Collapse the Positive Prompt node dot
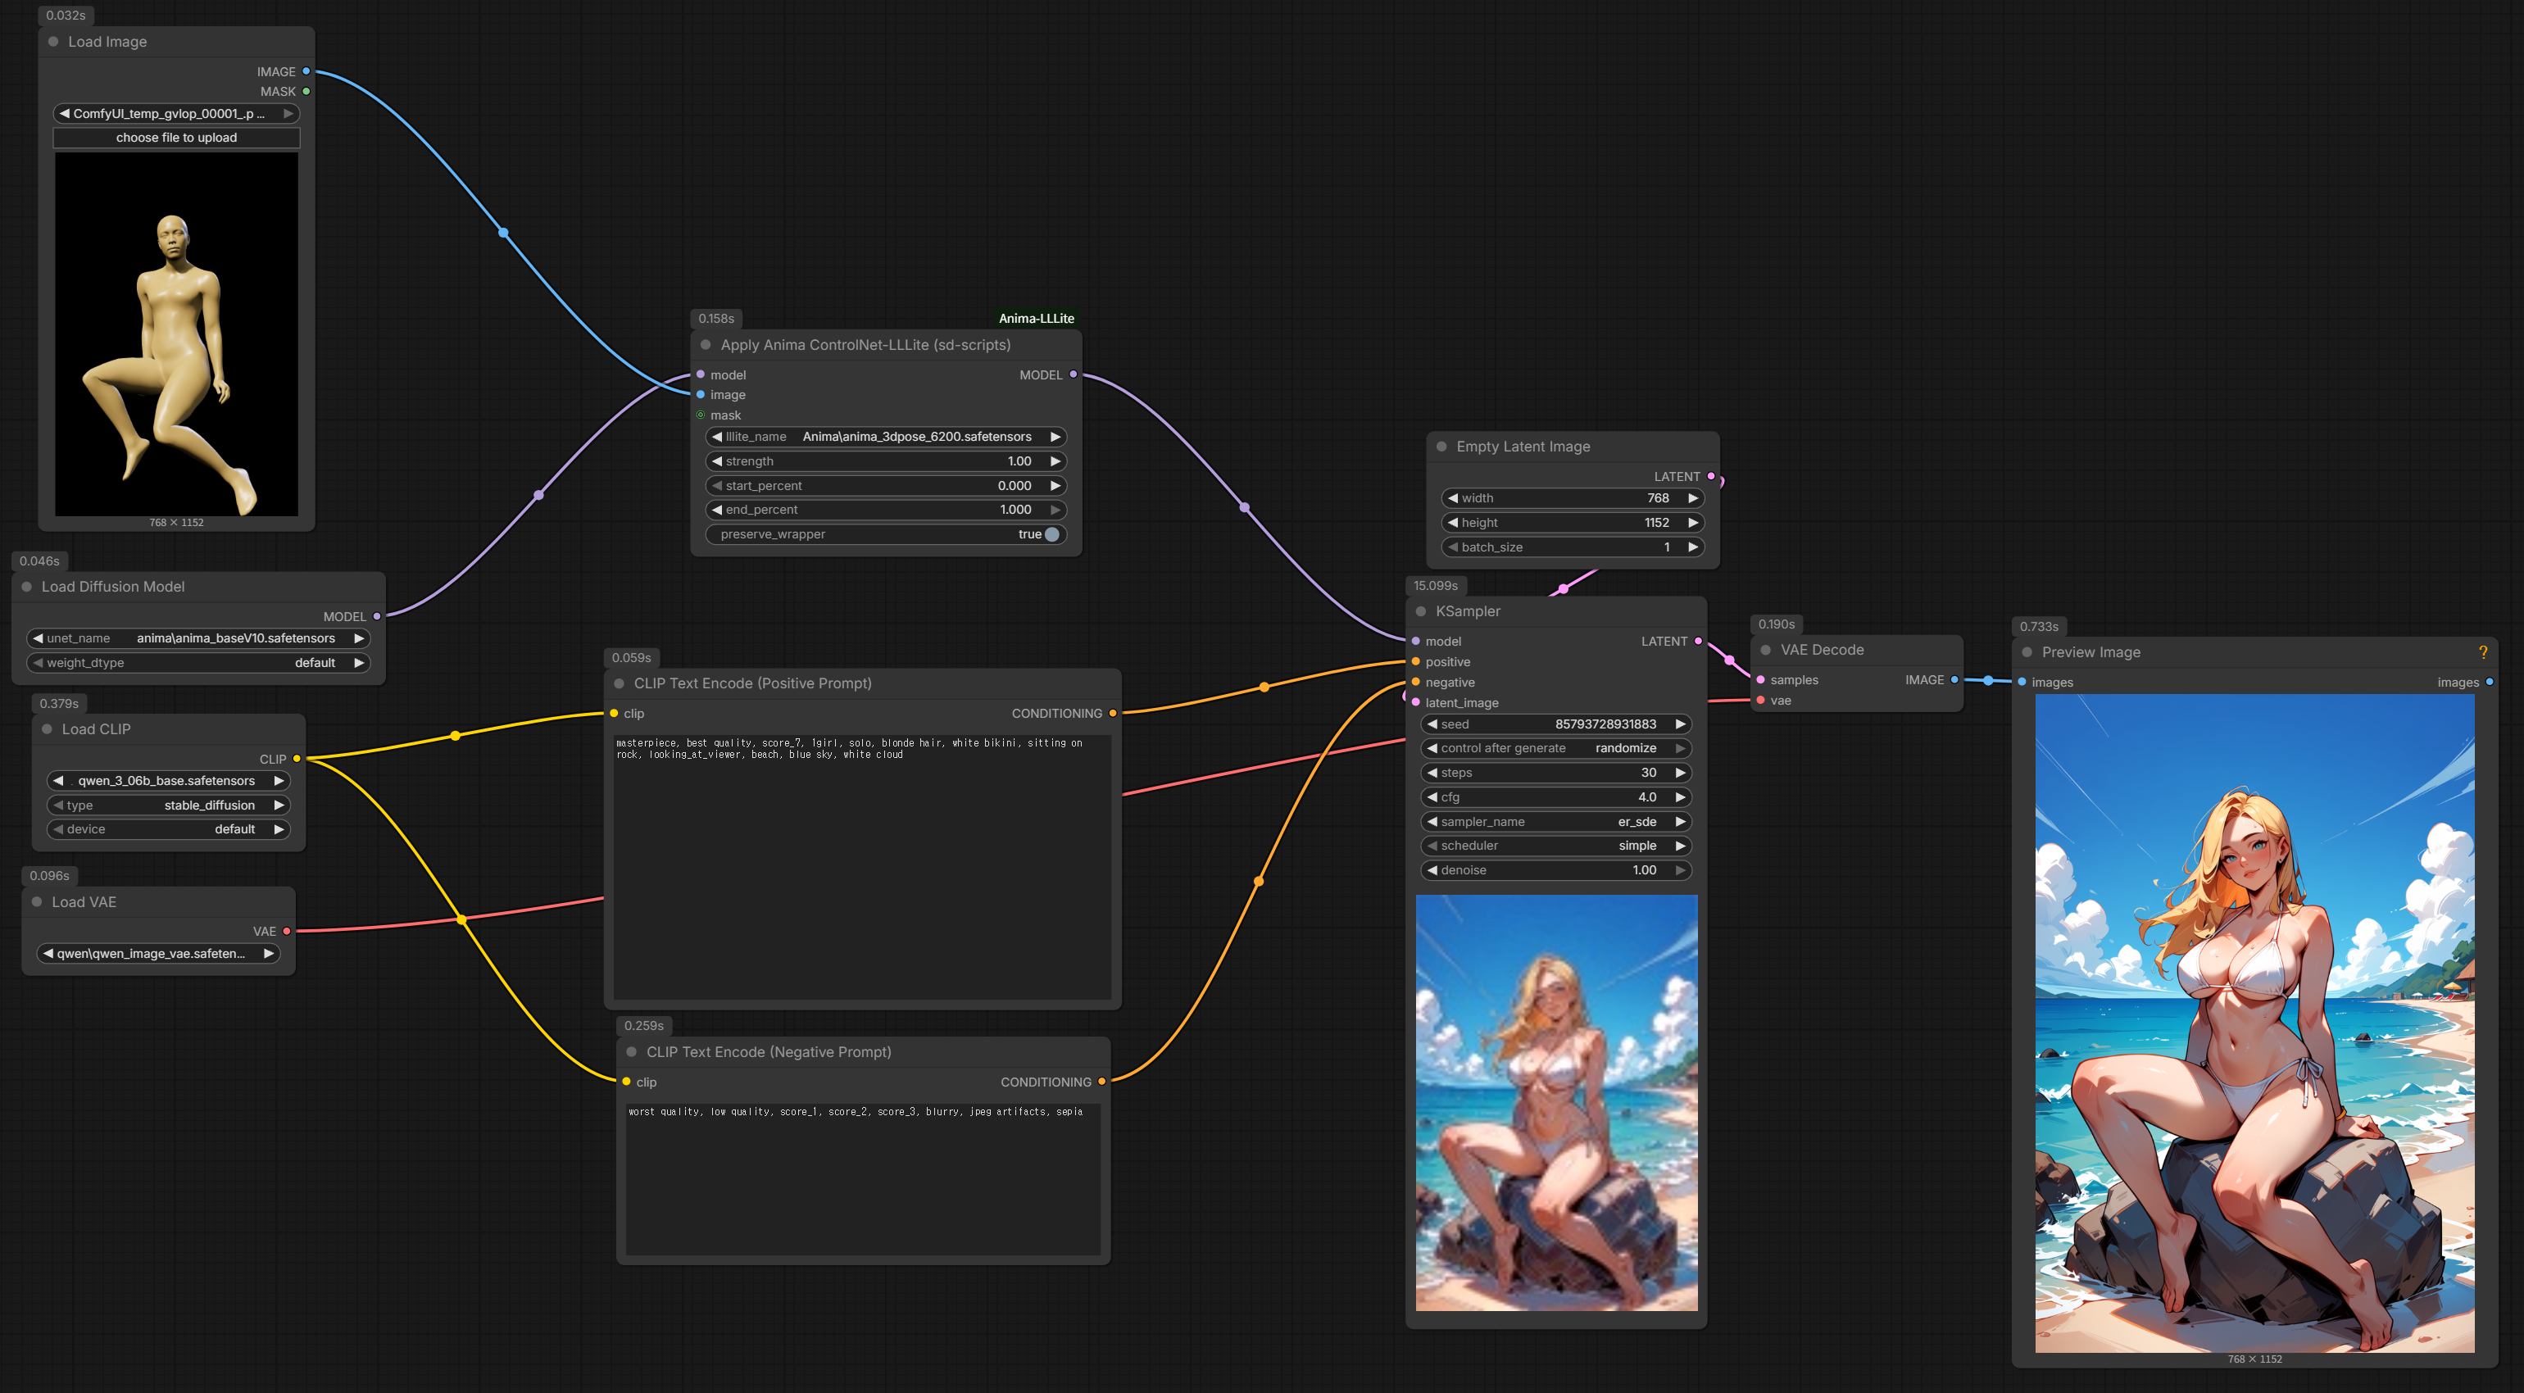2524x1393 pixels. tap(620, 683)
